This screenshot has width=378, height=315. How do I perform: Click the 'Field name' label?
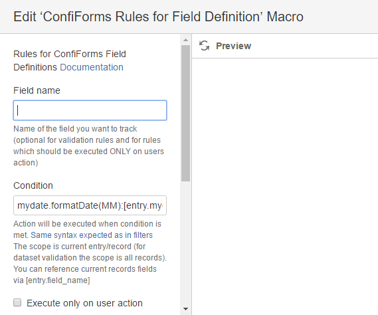37,90
